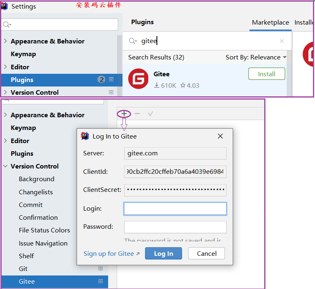The height and width of the screenshot is (289, 315).
Task: Click the ClientSecret masked field
Action: coord(175,190)
